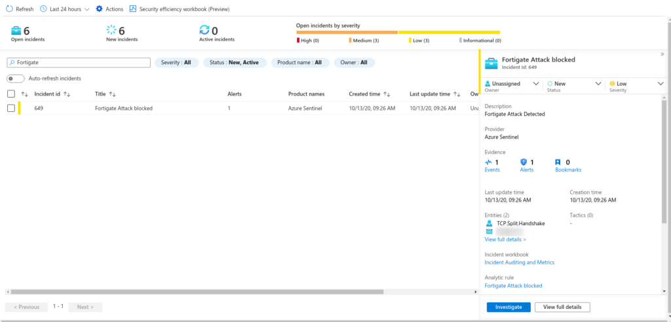Open Alerts evidence shield icon
Viewport: 671px width, 322px height.
click(524, 162)
